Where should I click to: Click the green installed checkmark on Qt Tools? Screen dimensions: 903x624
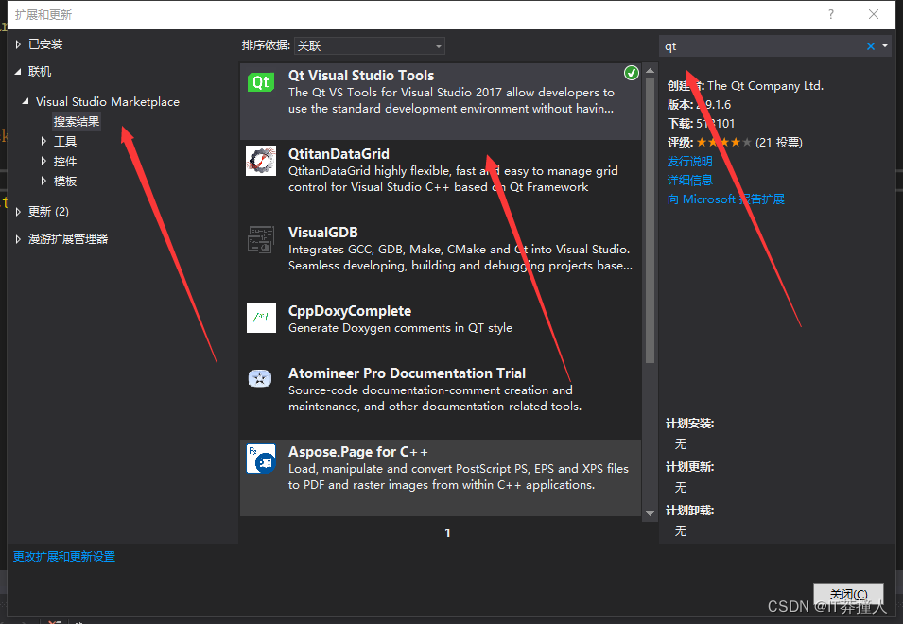(632, 73)
